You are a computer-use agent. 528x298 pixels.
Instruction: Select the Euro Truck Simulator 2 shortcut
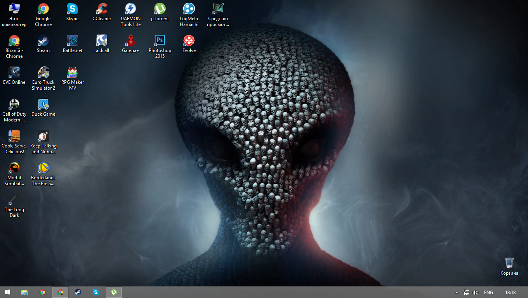(43, 79)
